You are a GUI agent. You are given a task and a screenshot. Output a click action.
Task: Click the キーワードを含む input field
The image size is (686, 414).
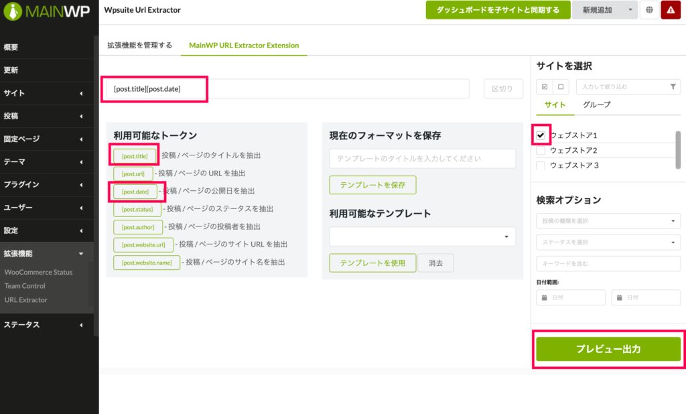click(608, 263)
